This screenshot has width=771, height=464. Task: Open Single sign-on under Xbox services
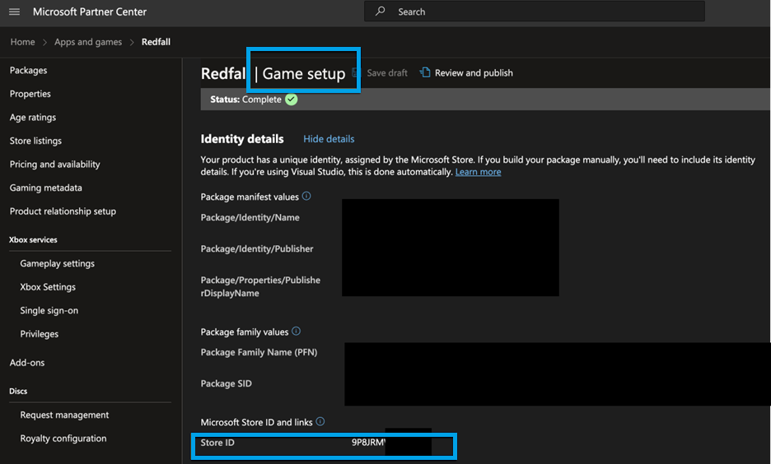pyautogui.click(x=49, y=310)
